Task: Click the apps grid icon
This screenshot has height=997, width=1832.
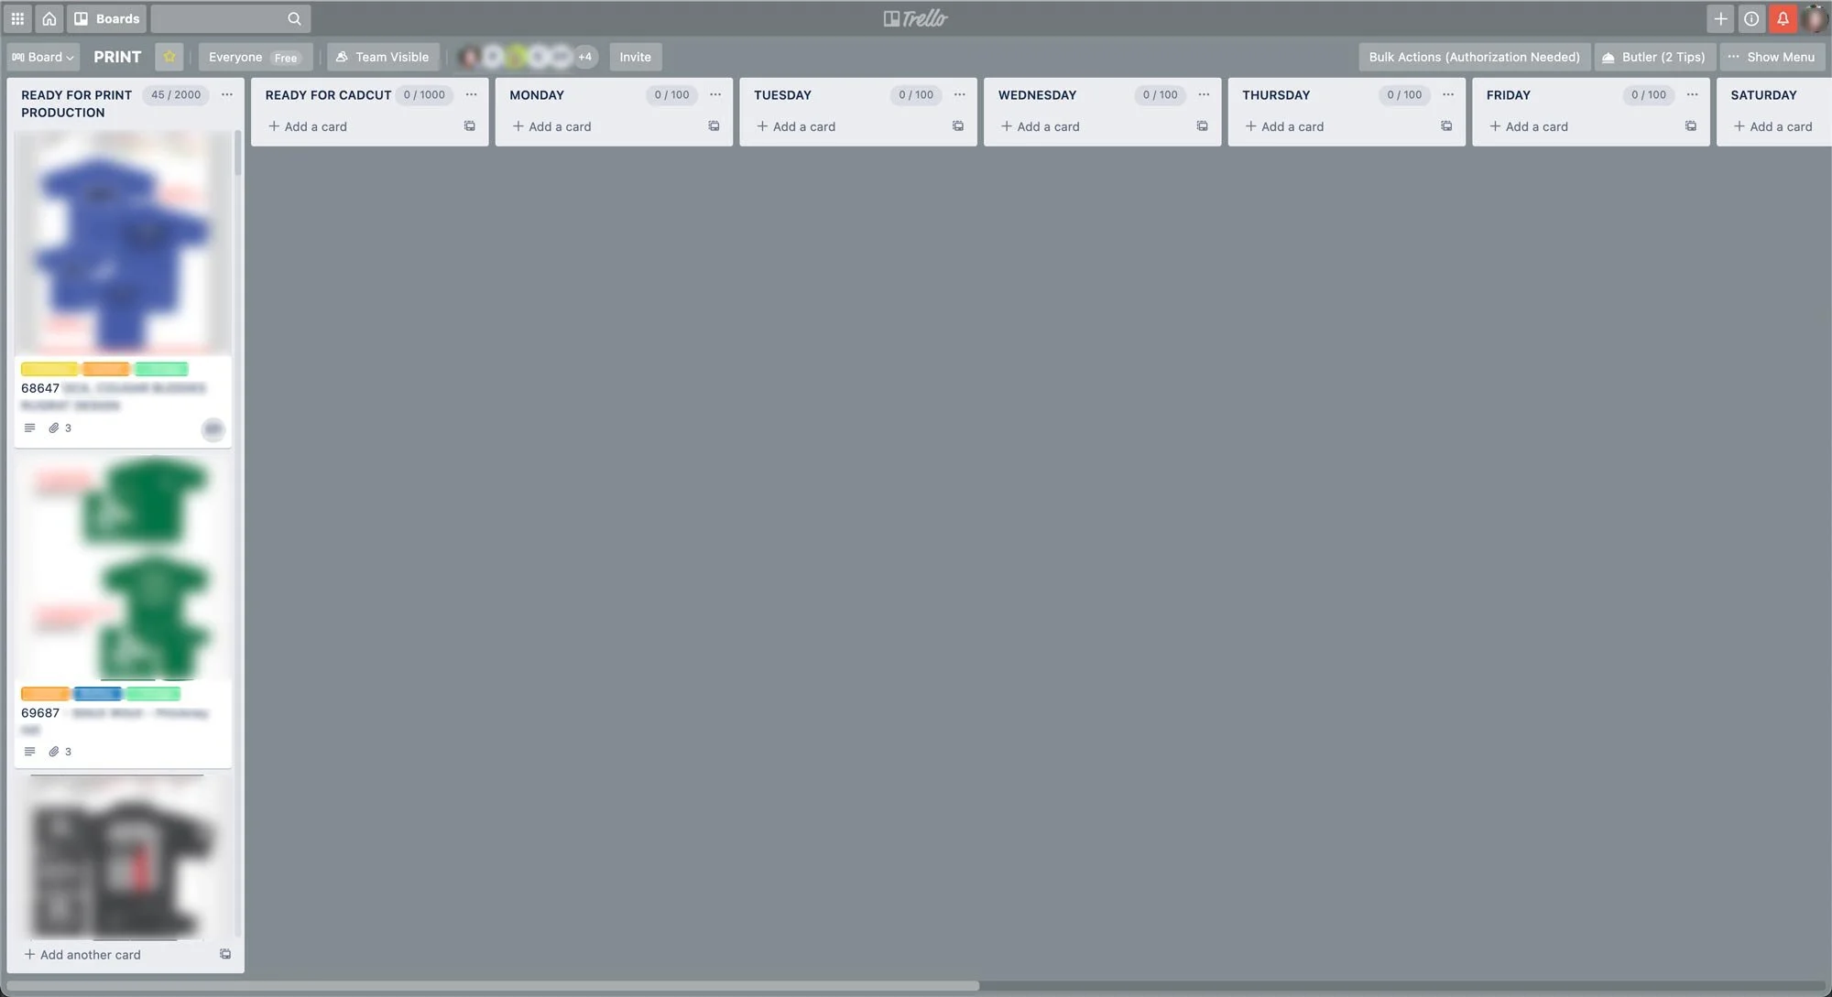Action: pyautogui.click(x=17, y=18)
